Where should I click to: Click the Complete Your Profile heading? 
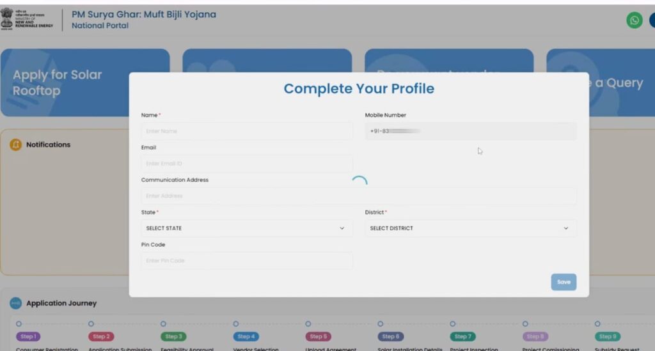(359, 88)
